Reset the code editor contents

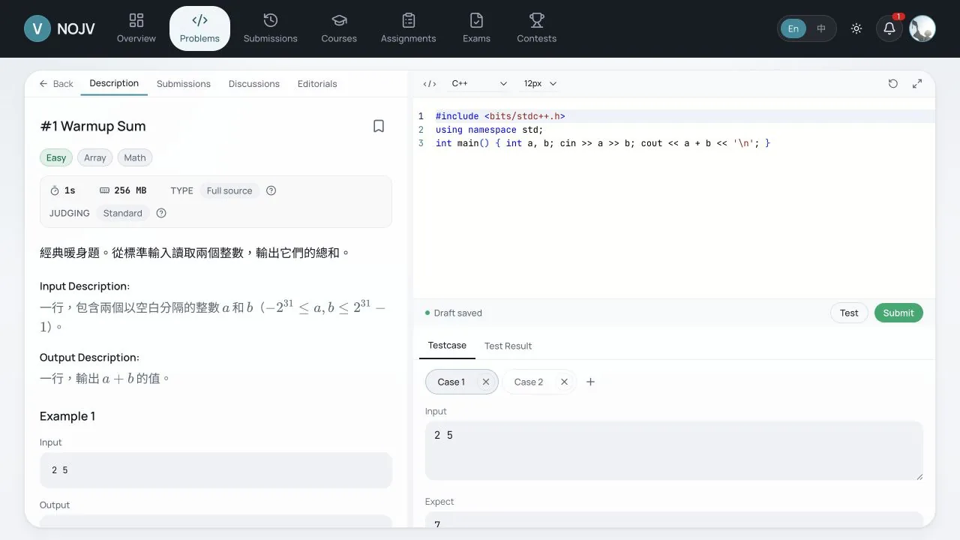click(x=893, y=84)
